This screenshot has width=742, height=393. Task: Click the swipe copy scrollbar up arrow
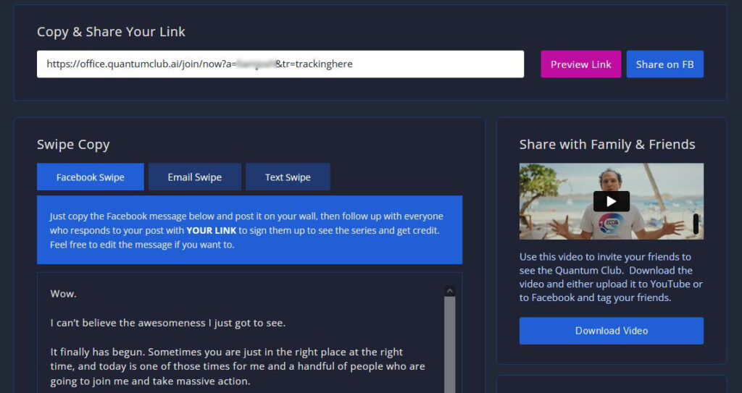coord(449,291)
